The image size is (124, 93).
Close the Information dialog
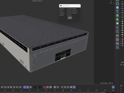[79, 6]
